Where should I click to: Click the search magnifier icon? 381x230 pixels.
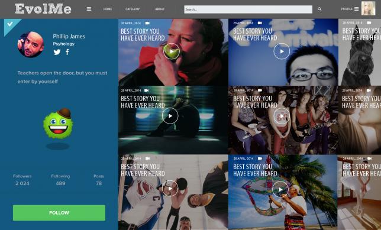[x=319, y=9]
